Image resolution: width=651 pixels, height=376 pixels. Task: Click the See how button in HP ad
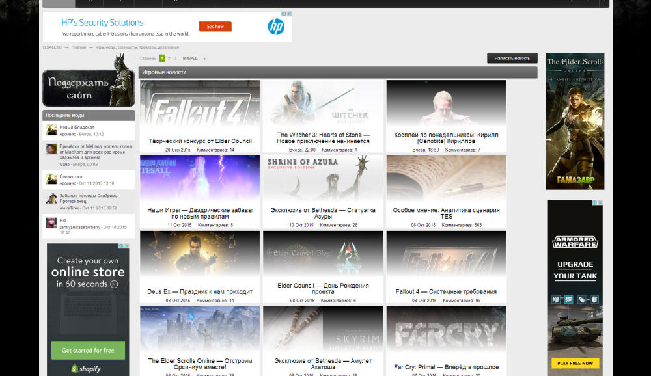click(x=215, y=27)
